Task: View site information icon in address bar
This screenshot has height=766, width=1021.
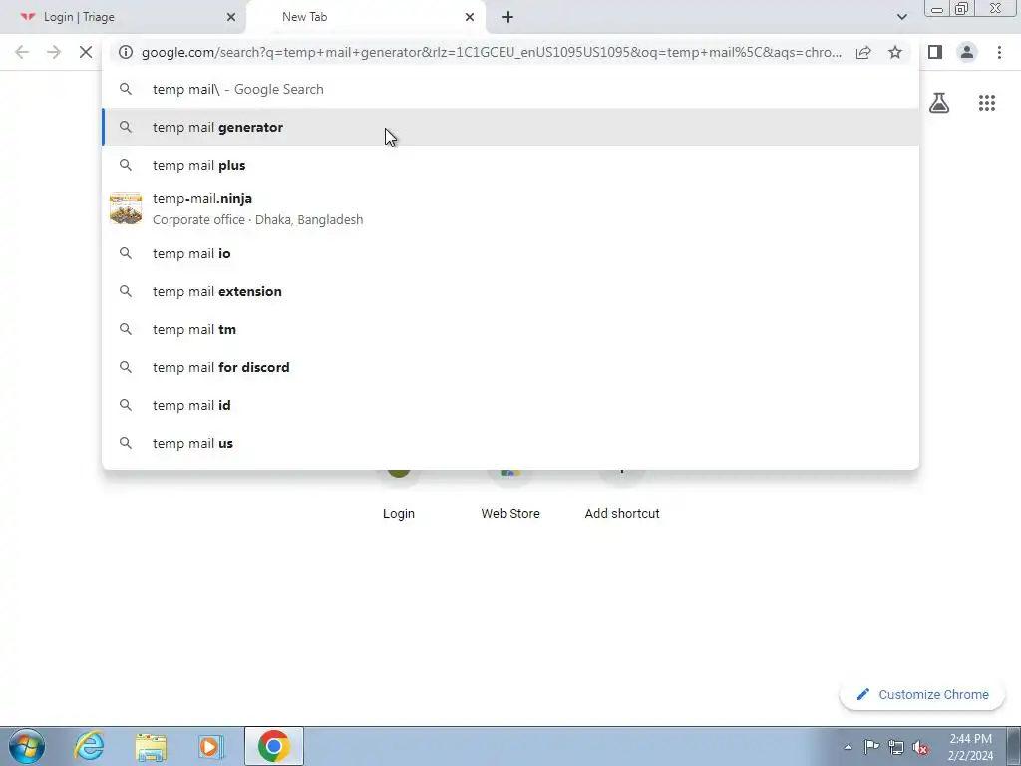Action: [x=126, y=52]
